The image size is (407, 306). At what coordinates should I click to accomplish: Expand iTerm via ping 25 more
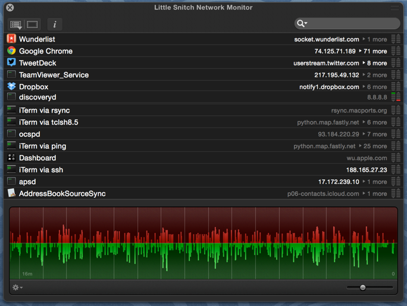[373, 146]
